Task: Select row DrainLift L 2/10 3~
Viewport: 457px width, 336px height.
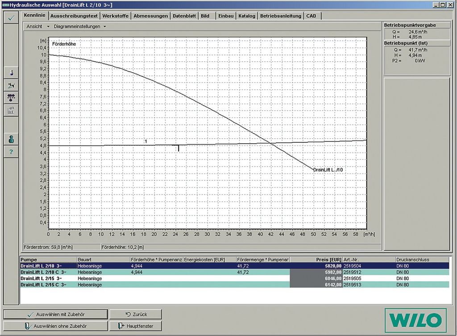Action: [x=234, y=266]
